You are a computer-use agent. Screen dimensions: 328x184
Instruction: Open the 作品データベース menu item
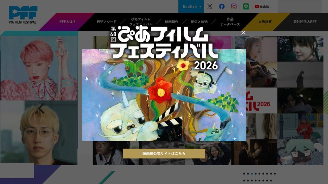(230, 22)
